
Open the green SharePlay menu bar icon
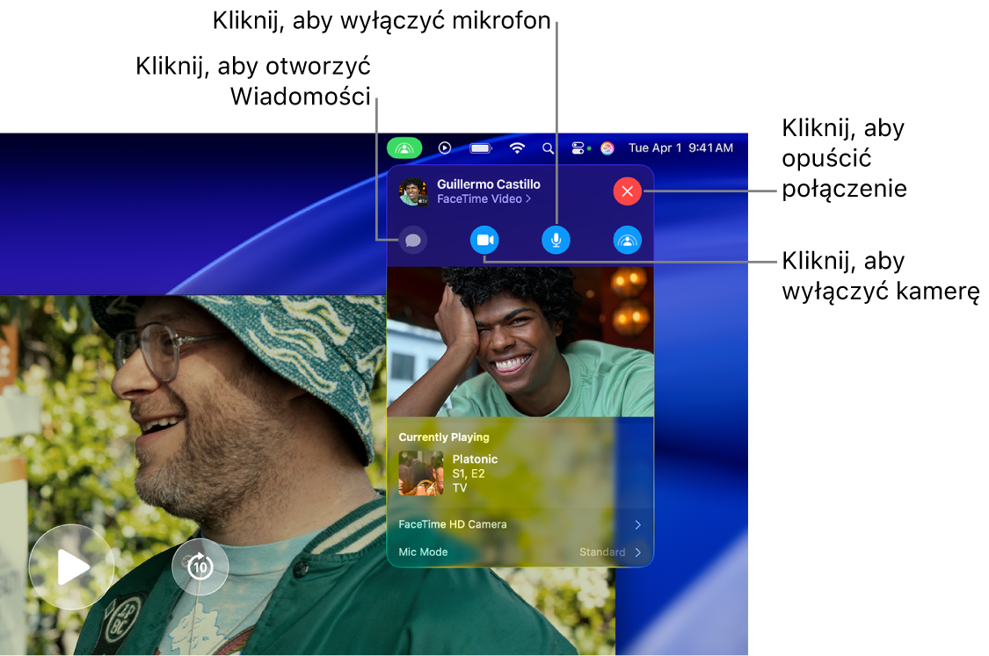404,148
